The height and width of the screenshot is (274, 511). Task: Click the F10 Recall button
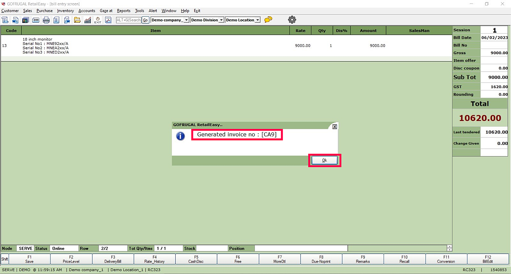pyautogui.click(x=405, y=259)
